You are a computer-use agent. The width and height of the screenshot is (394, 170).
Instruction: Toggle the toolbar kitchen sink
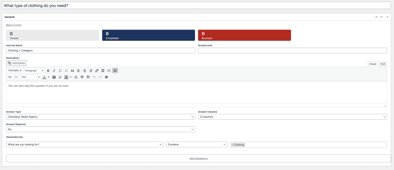coord(115,71)
